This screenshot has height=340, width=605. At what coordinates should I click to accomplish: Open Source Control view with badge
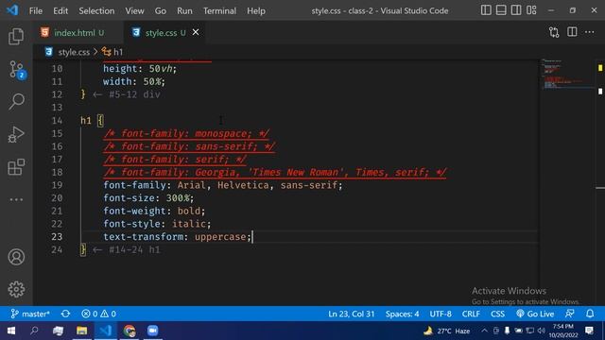pos(16,70)
